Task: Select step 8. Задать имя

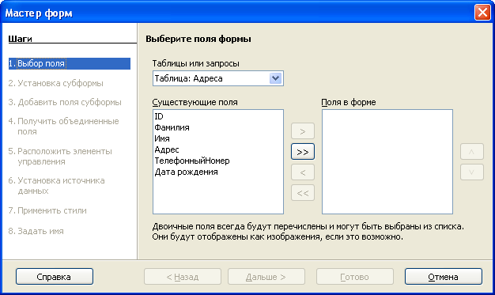Action: coord(36,231)
